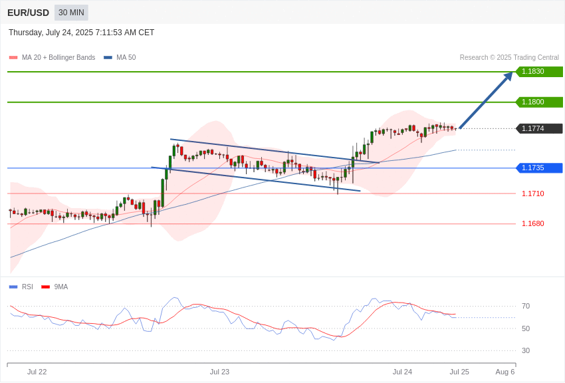Click the RSI 30 level label
The image size is (565, 383).
pos(526,350)
